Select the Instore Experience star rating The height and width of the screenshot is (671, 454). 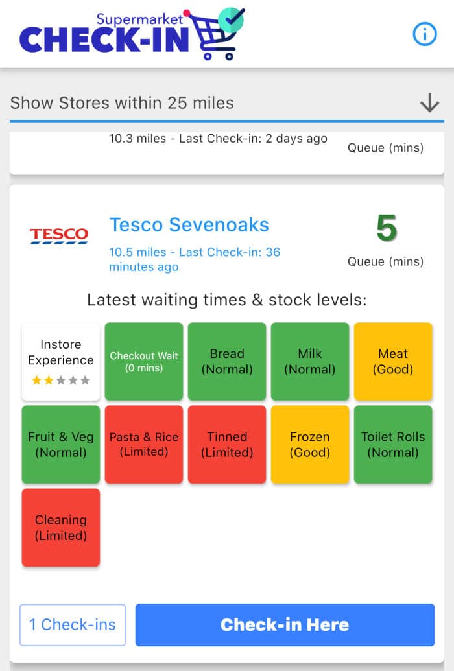point(61,380)
